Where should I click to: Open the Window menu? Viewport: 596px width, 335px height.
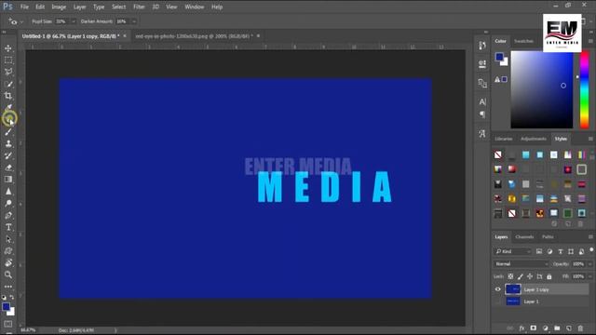point(195,7)
